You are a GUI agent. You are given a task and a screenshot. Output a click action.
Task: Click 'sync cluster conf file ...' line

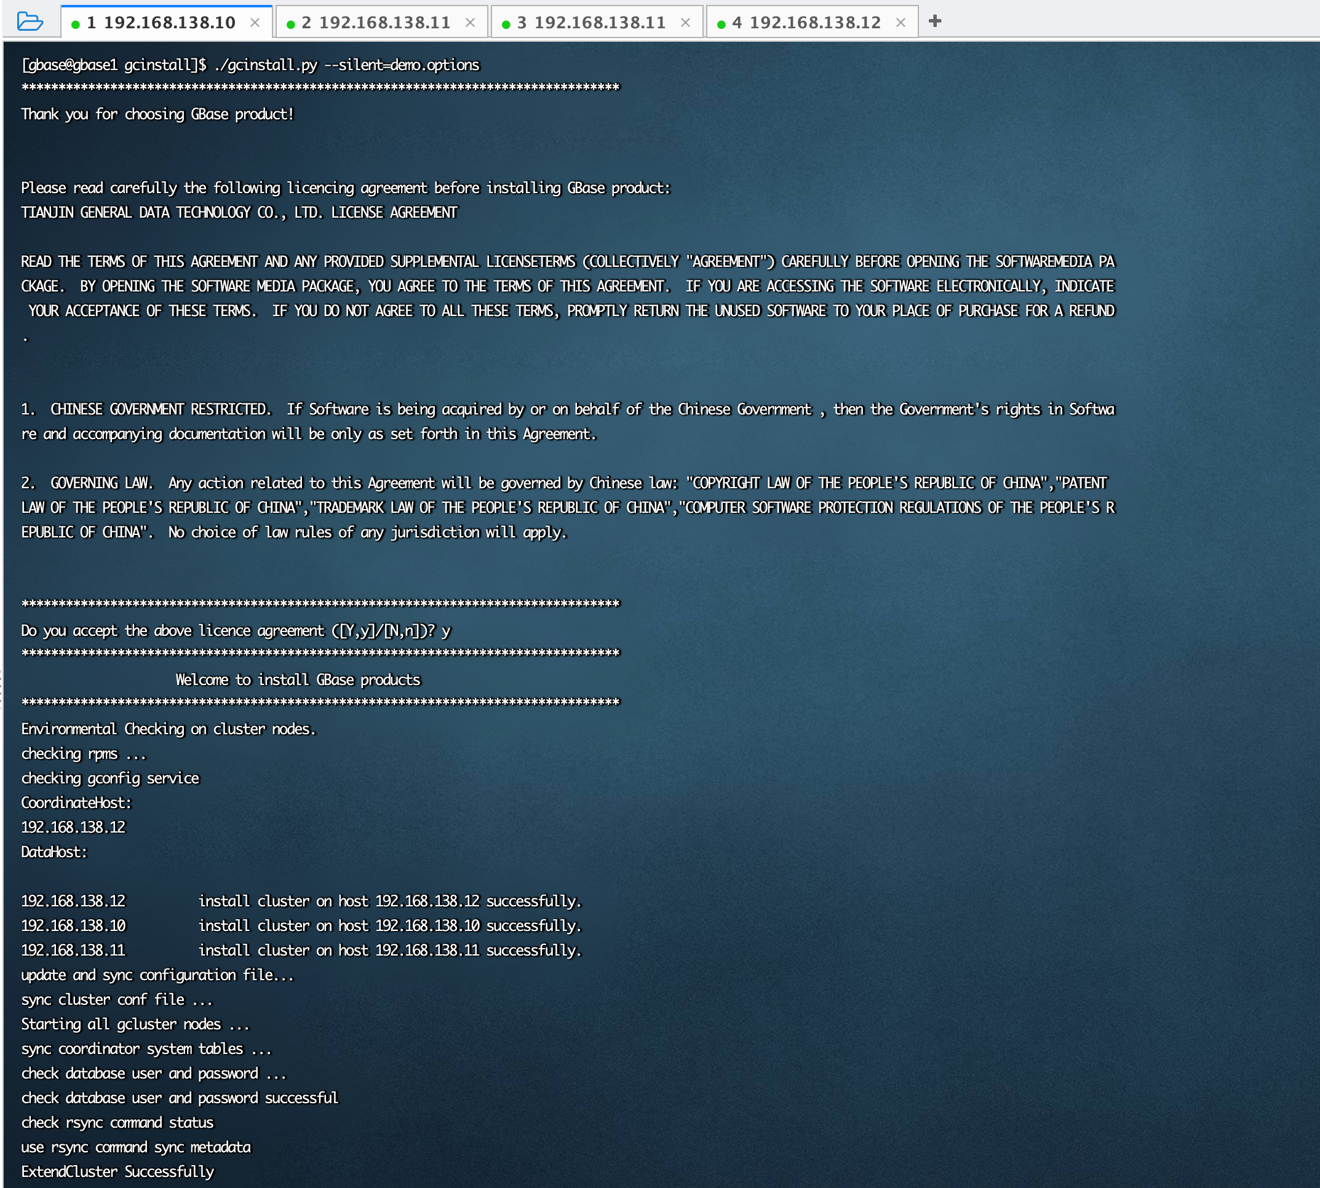point(117,1000)
